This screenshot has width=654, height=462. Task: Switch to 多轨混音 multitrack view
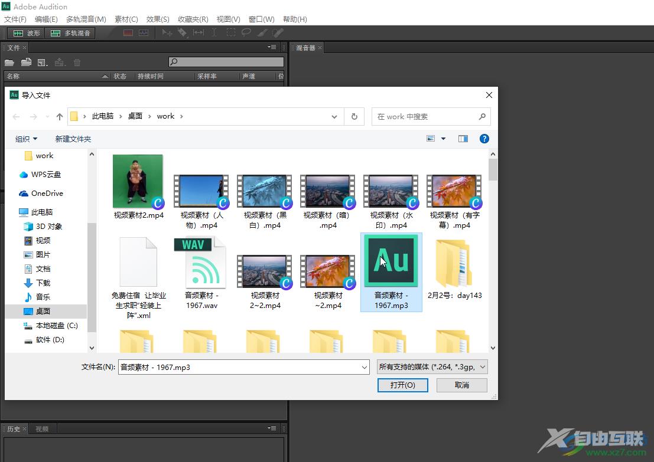[70, 33]
